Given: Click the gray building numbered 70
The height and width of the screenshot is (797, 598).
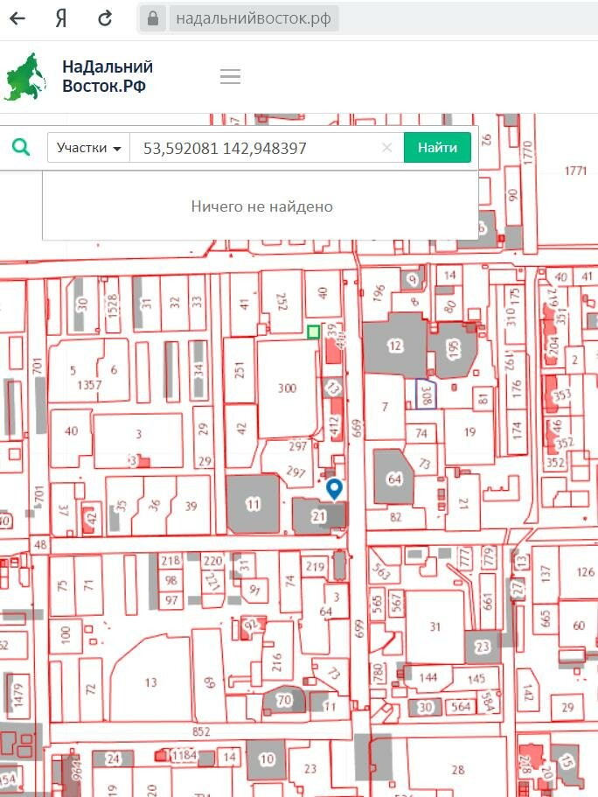Looking at the screenshot, I should [x=284, y=700].
